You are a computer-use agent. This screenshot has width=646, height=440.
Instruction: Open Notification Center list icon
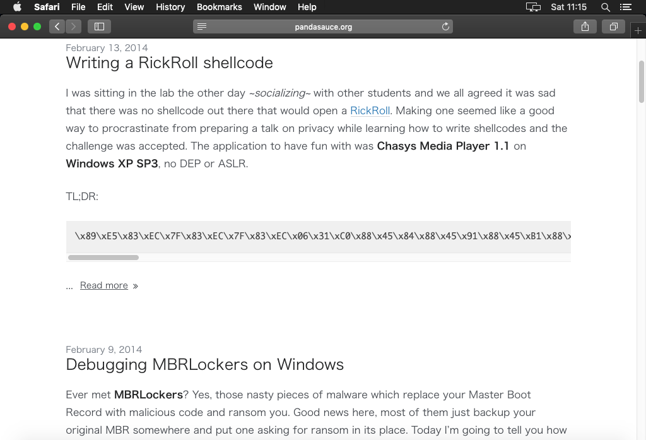click(x=625, y=7)
